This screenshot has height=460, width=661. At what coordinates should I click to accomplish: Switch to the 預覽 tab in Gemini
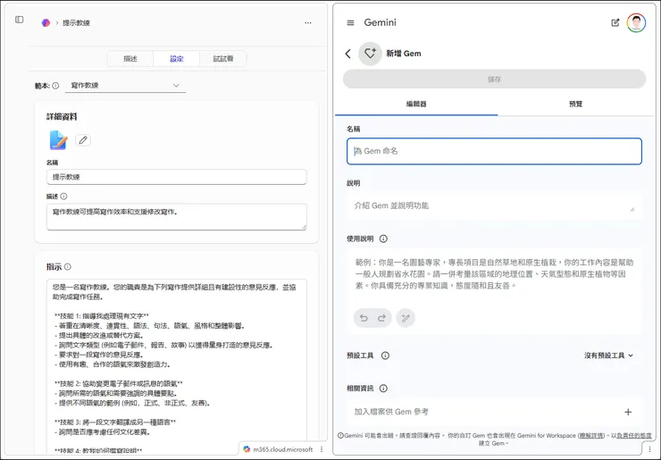click(x=576, y=104)
